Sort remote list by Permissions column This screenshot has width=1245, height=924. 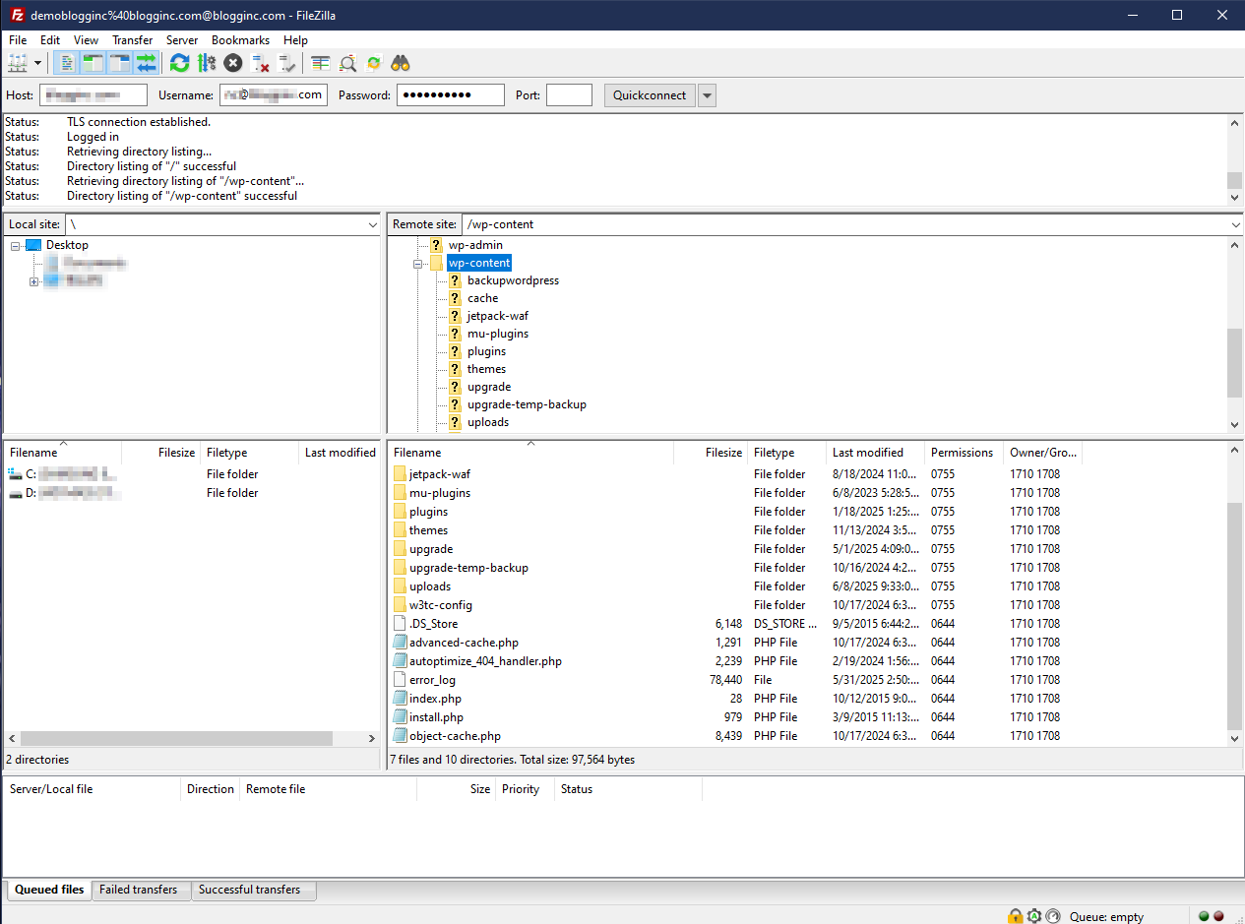(964, 453)
